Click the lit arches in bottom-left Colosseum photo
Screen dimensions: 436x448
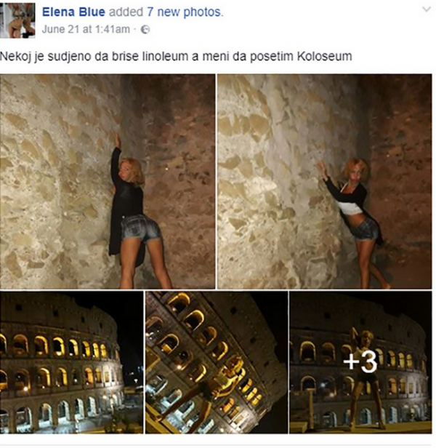click(57, 347)
